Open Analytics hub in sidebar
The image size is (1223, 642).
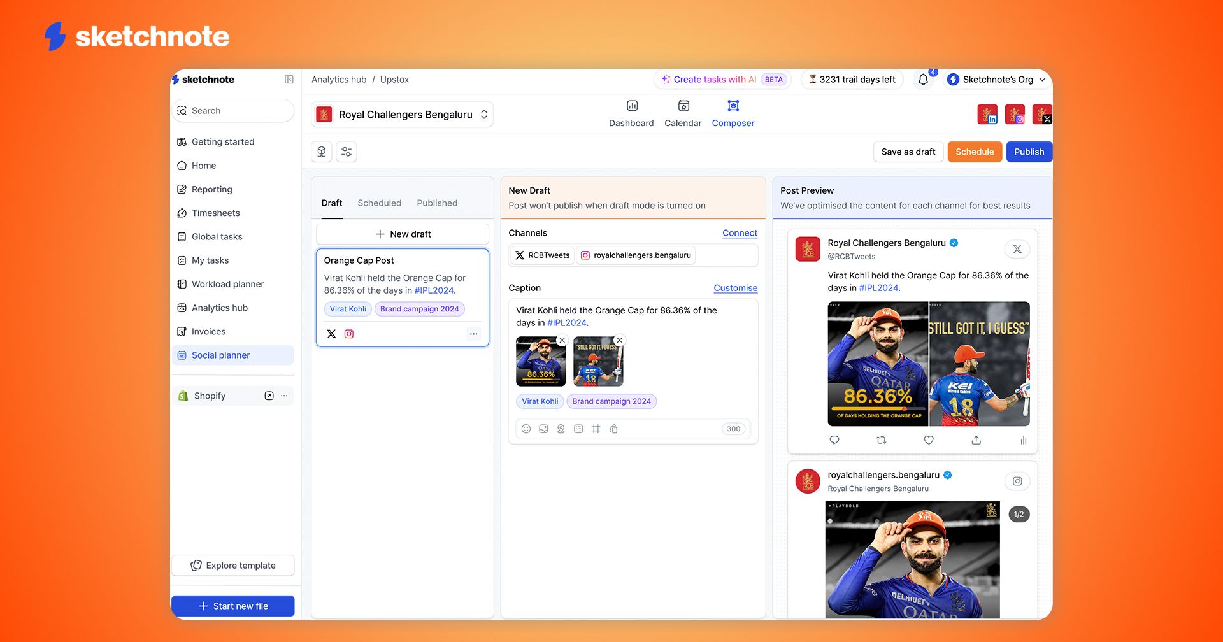tap(233, 308)
